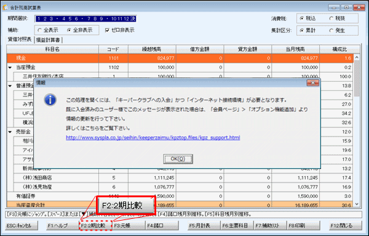Click 当月残高 value 1,076,777

[307, 187]
